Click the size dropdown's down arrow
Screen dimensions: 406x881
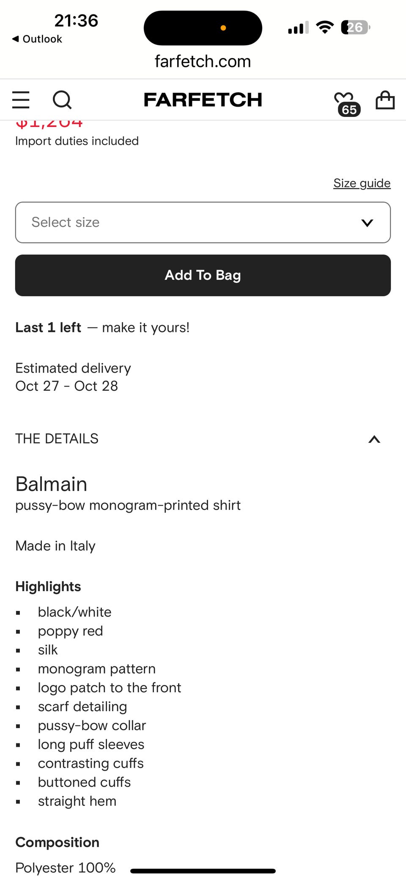tap(367, 223)
